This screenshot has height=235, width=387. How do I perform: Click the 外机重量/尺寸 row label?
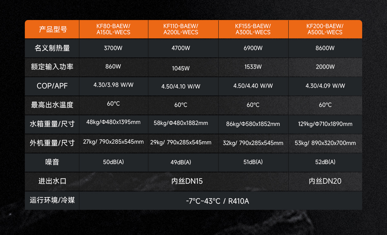click(52, 143)
